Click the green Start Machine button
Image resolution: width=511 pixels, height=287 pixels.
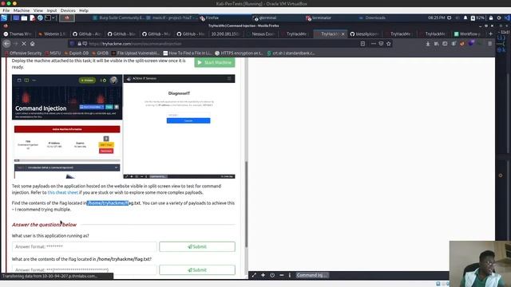pos(215,62)
